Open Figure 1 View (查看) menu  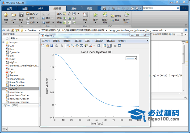pos(67,41)
